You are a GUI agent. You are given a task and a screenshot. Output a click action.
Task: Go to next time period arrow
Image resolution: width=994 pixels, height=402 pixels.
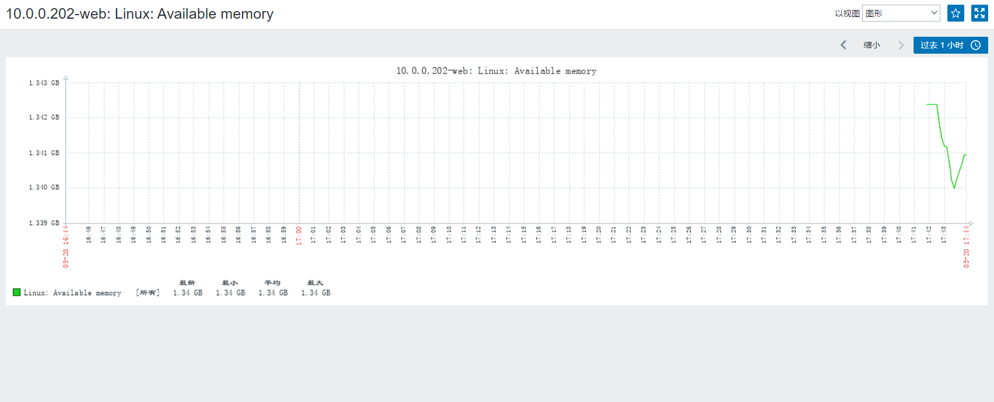point(901,45)
